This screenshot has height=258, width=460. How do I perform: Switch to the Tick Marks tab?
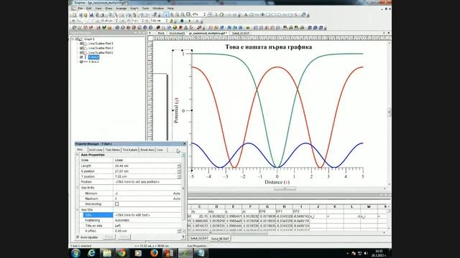tap(113, 150)
